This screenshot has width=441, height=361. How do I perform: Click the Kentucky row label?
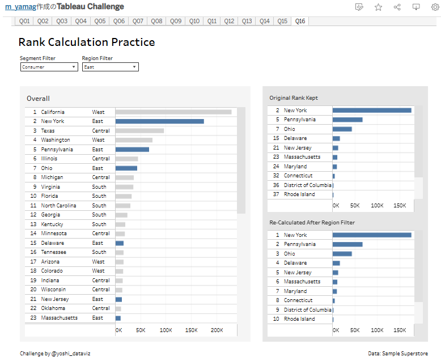point(52,224)
